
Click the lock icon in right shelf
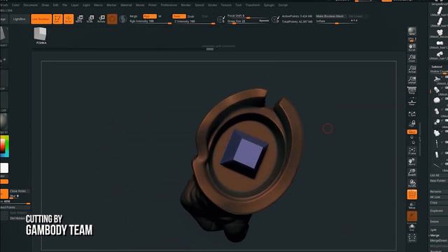412,124
